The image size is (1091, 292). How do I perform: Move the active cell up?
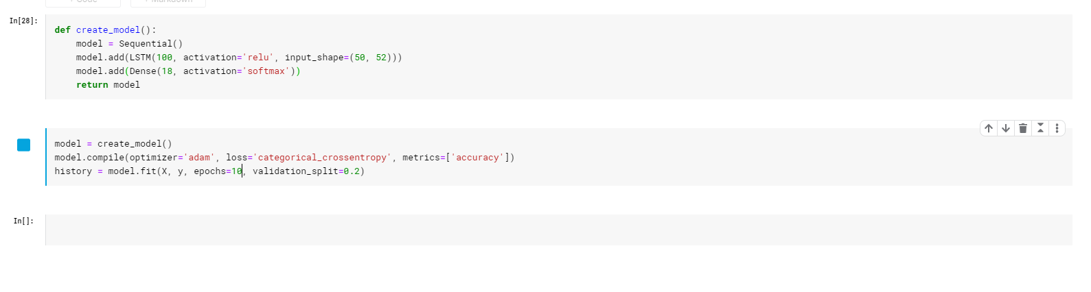(x=989, y=128)
